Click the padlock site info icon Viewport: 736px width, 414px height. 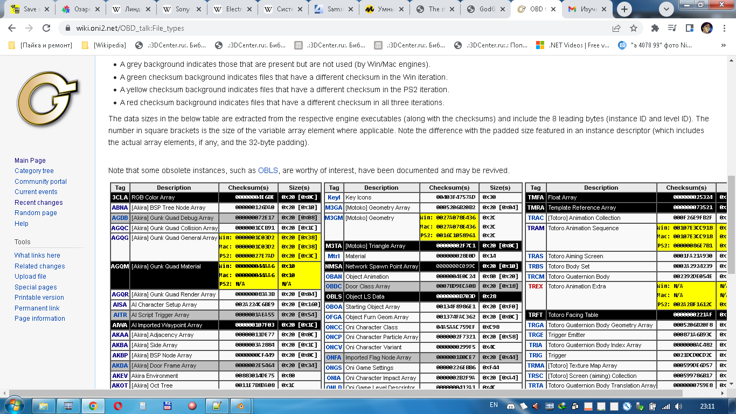point(68,29)
